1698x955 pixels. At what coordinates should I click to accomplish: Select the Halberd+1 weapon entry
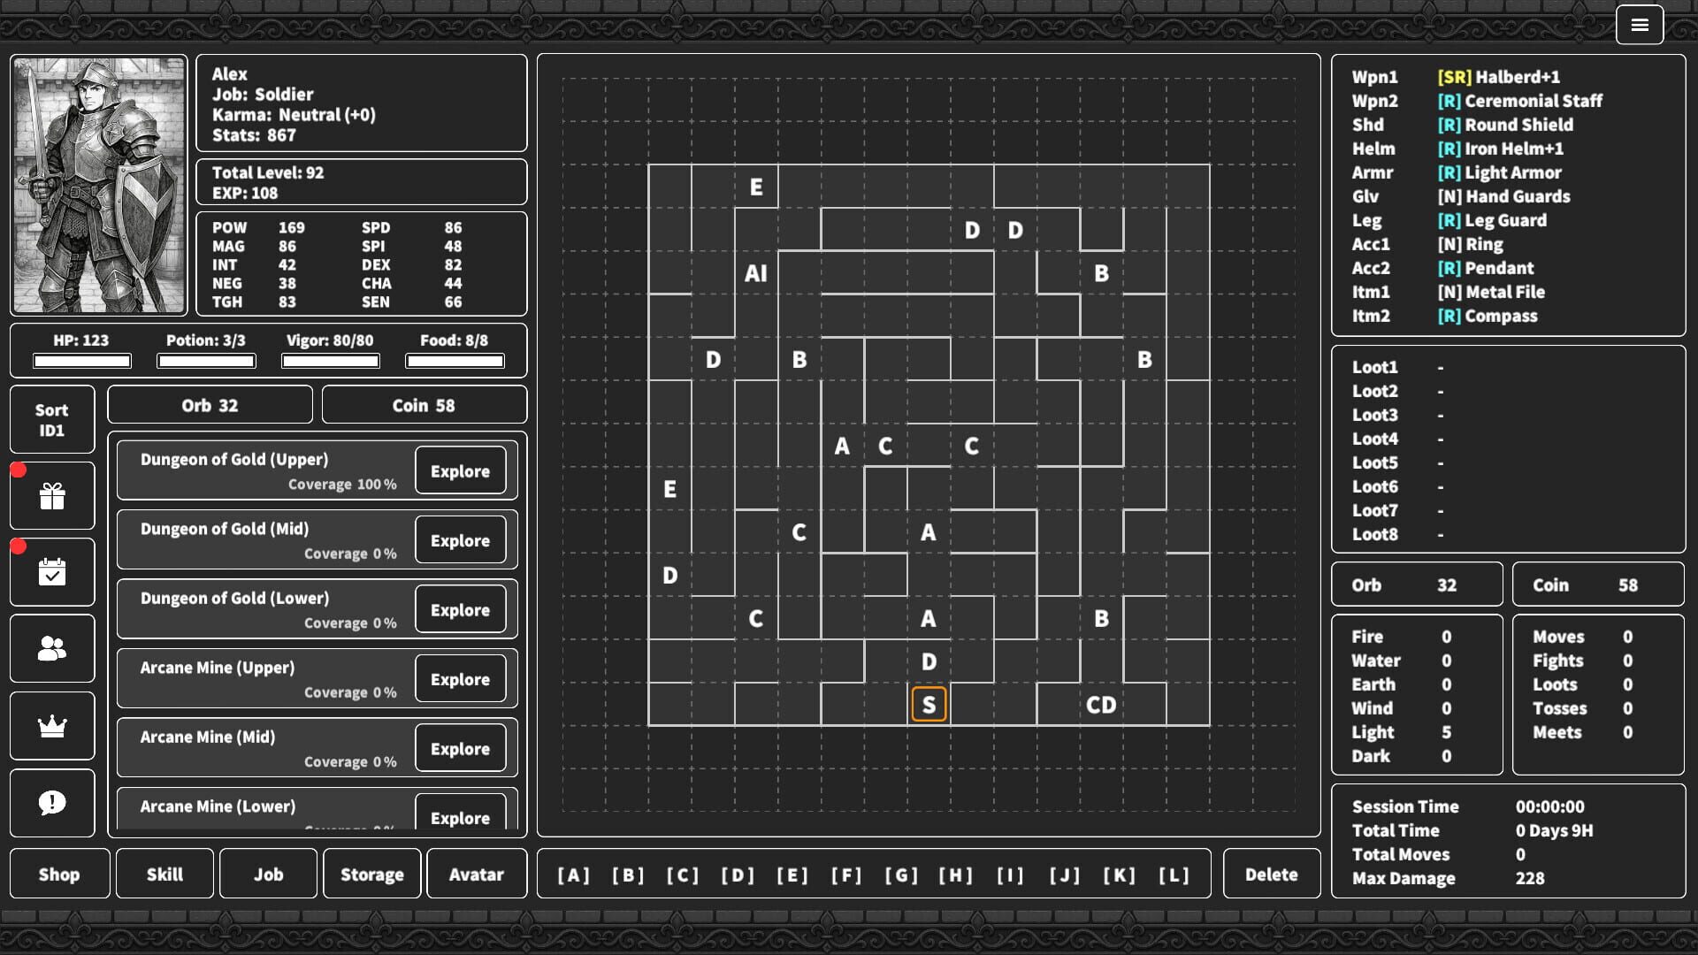(x=1499, y=77)
